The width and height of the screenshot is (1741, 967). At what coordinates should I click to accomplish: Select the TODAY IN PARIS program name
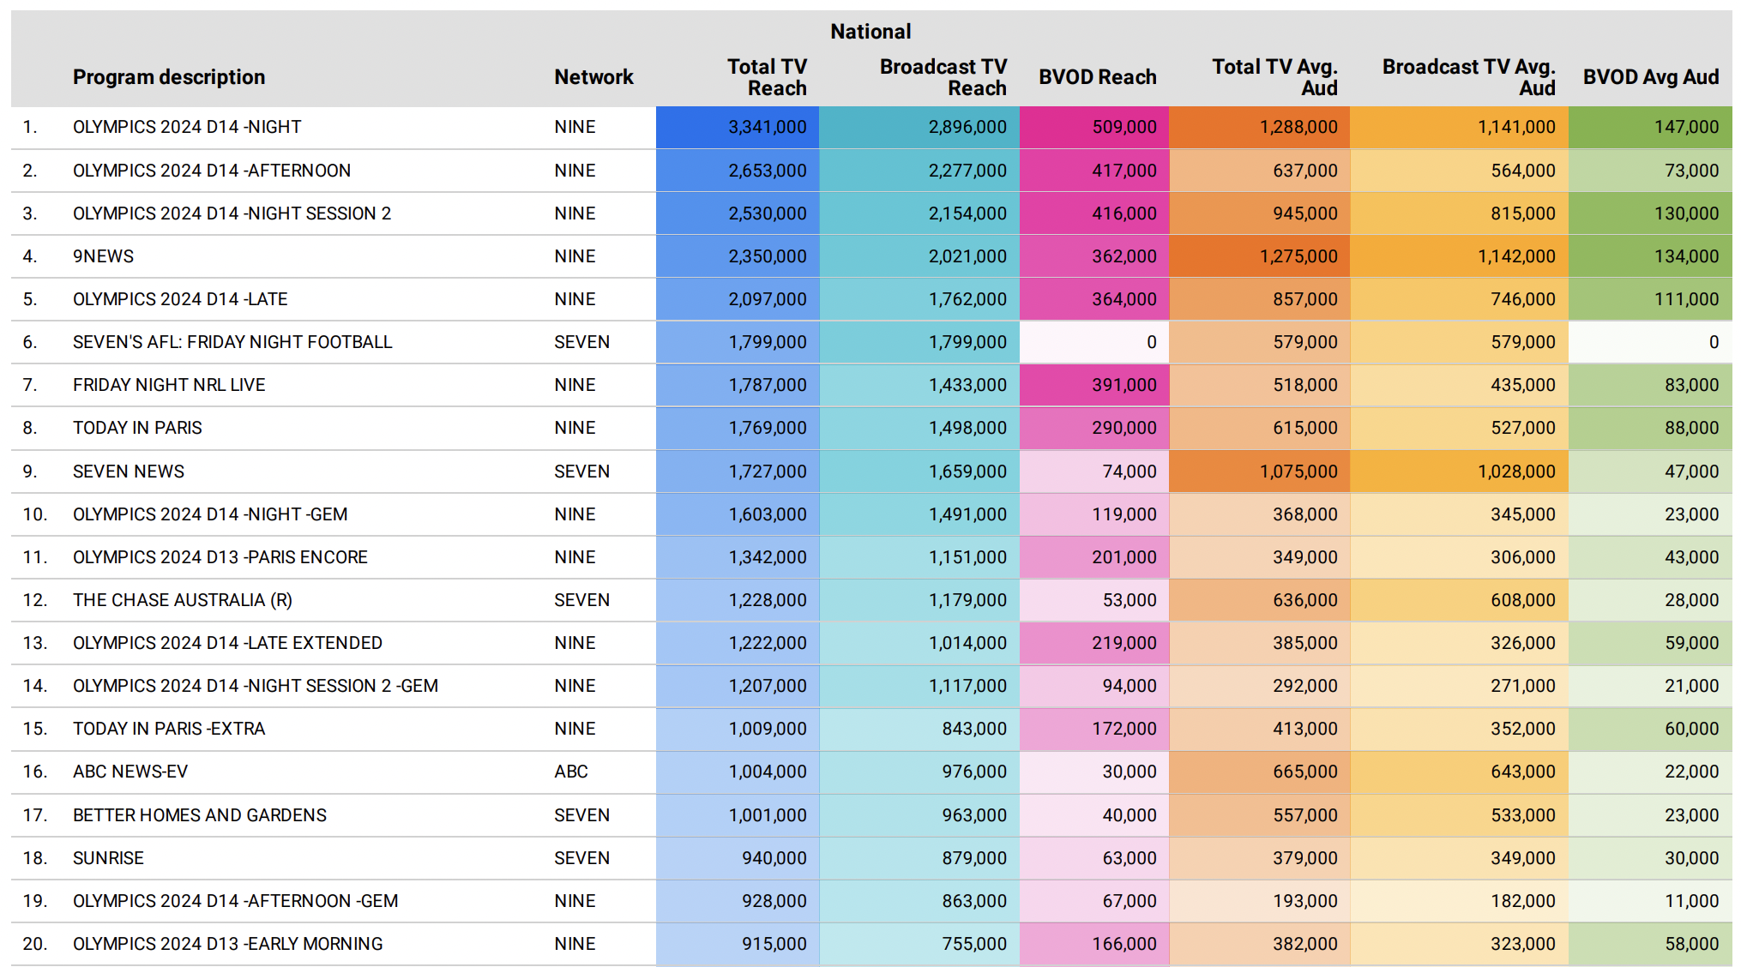137,428
